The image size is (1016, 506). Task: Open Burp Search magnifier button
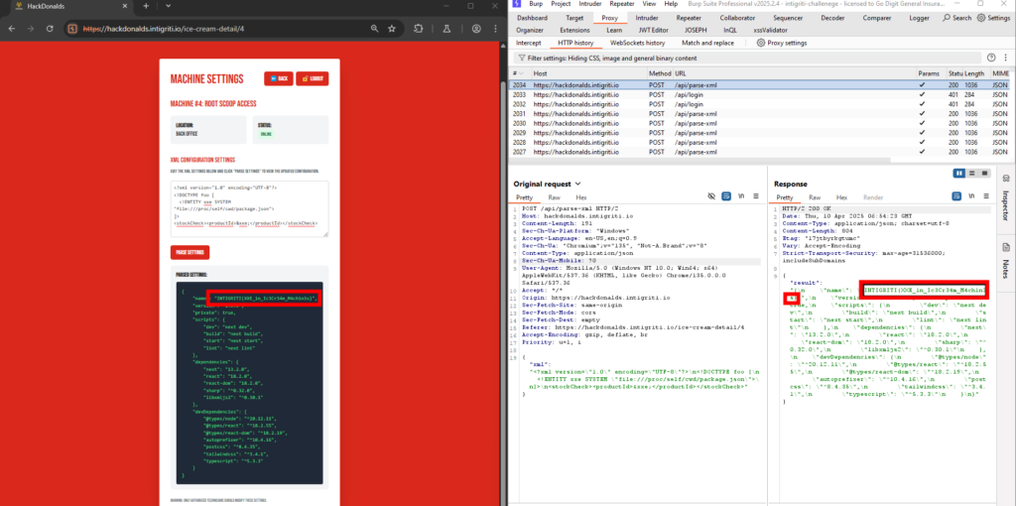point(957,18)
